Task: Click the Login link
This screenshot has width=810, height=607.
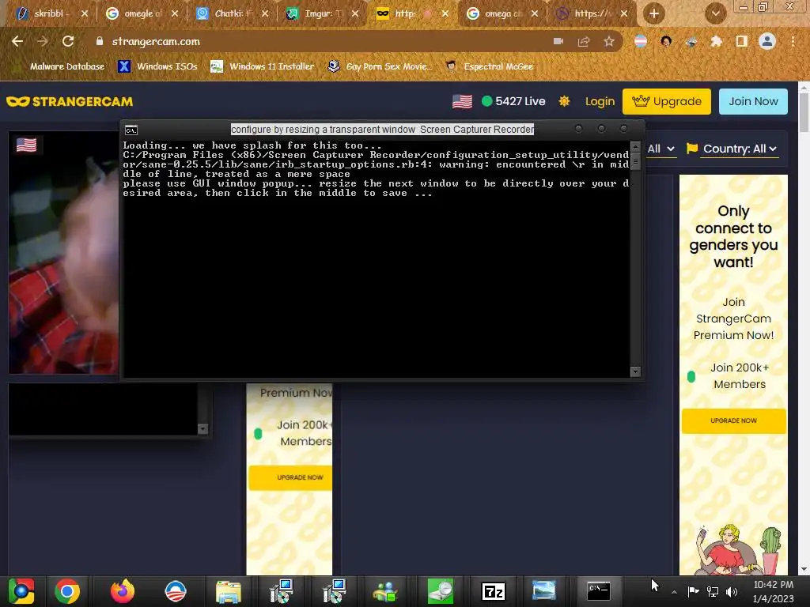Action: (600, 101)
